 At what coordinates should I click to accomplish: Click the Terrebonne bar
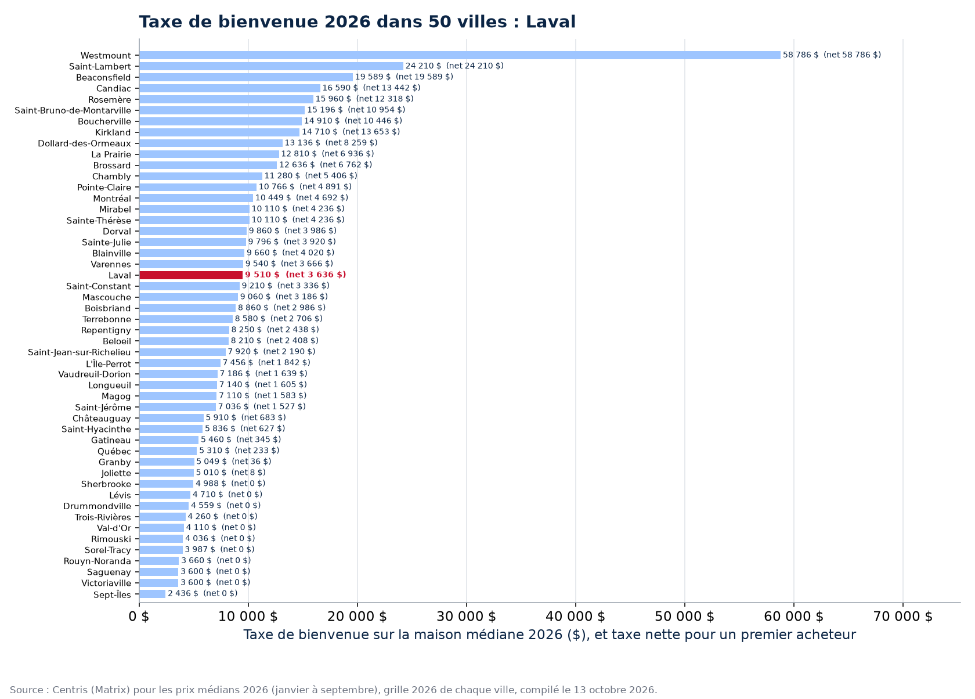(x=186, y=319)
